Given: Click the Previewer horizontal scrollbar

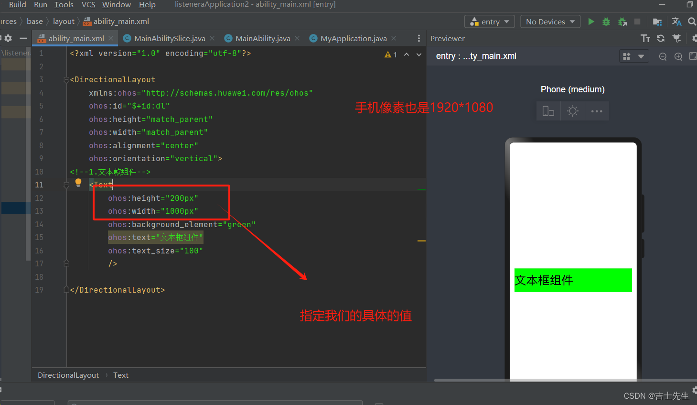Looking at the screenshot, I should 565,380.
